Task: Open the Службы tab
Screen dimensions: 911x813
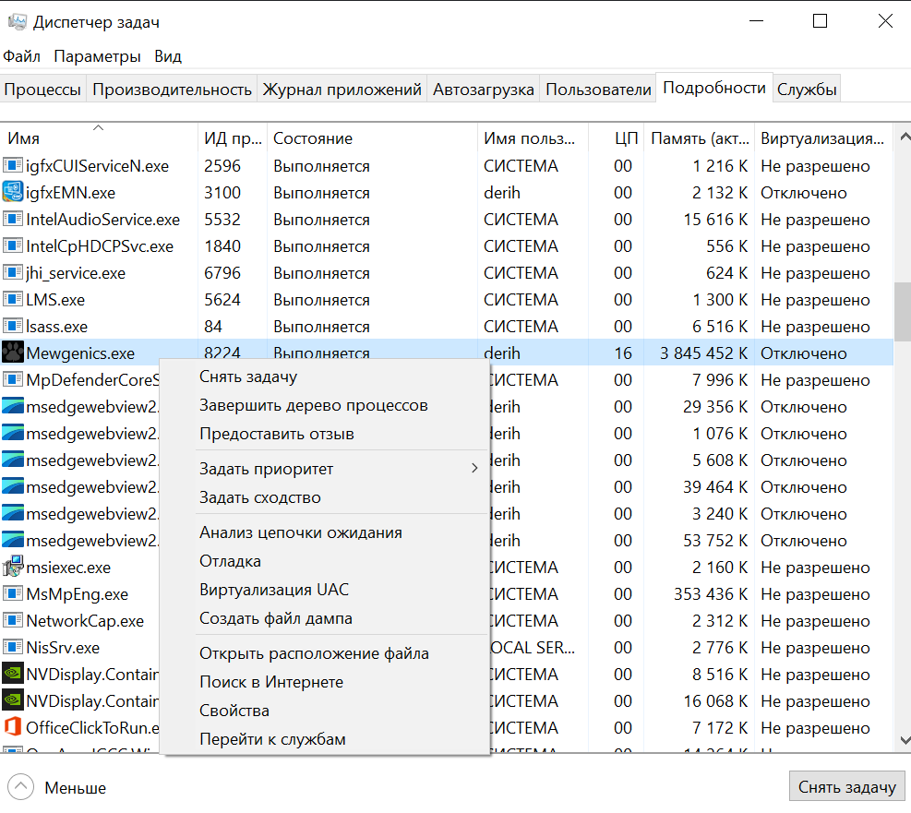Action: click(x=807, y=90)
